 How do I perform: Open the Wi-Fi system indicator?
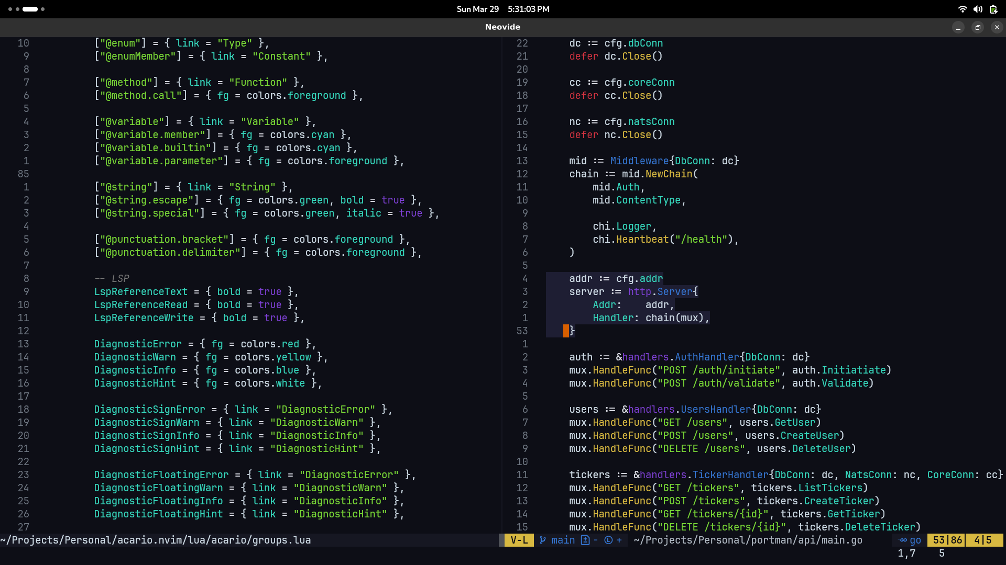(x=962, y=9)
